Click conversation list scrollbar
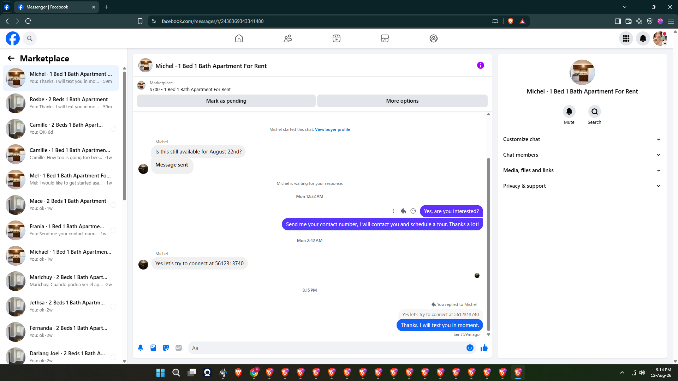 click(124, 136)
